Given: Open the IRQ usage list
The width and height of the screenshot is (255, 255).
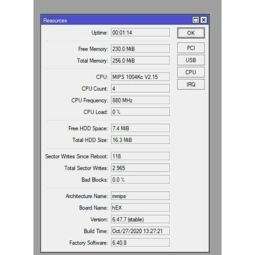Looking at the screenshot, I should click(191, 84).
